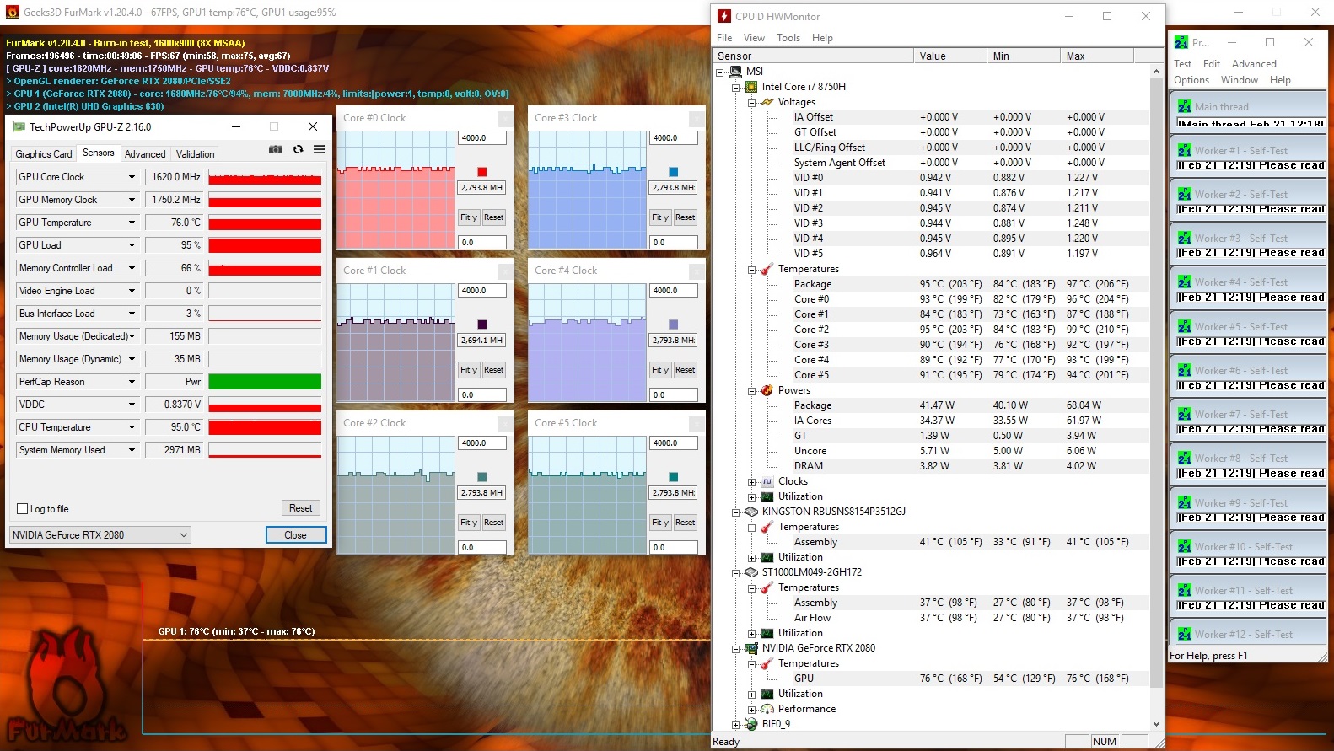Switch to the Graphics Card tab in GPU-Z

(44, 154)
